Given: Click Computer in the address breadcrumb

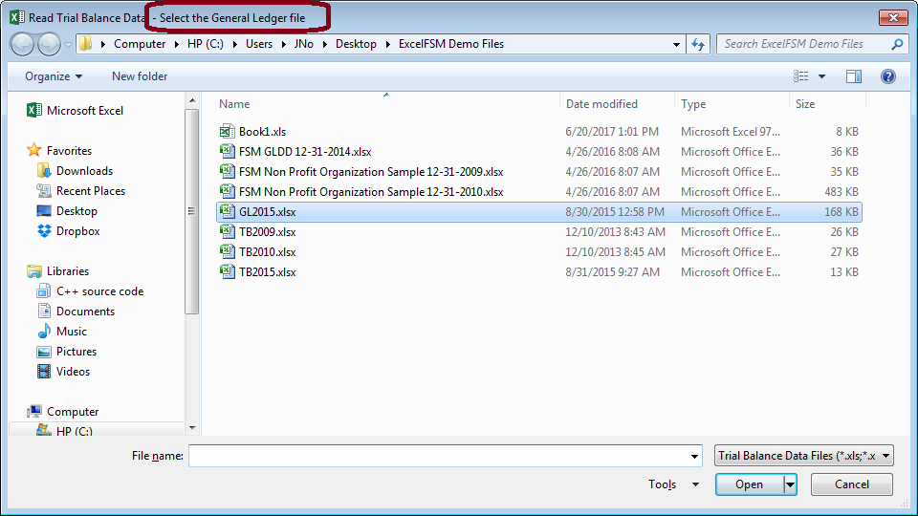Looking at the screenshot, I should (x=140, y=44).
